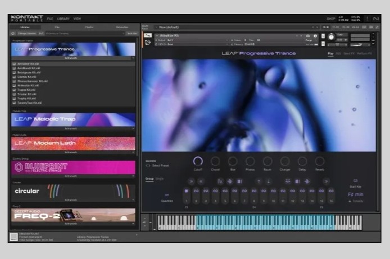
Task: Toggle the upper solo/mute button beside Tune knob
Action: click(323, 36)
